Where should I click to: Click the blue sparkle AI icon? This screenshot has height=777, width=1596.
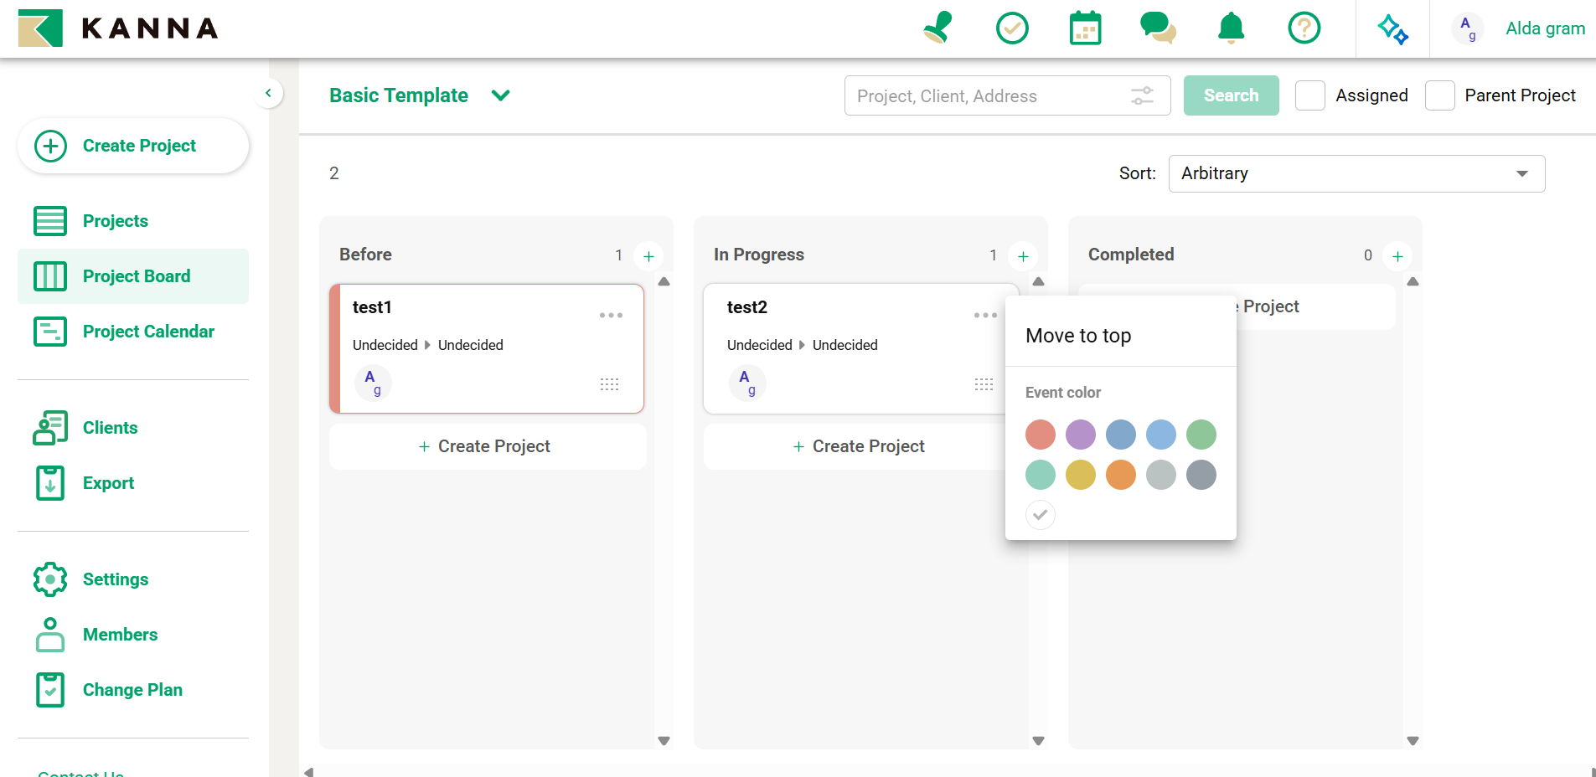(x=1392, y=29)
